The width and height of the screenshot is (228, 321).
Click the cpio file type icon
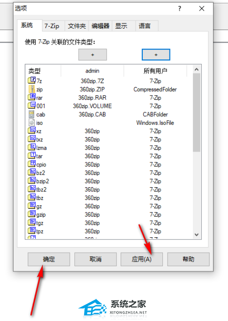click(x=32, y=164)
